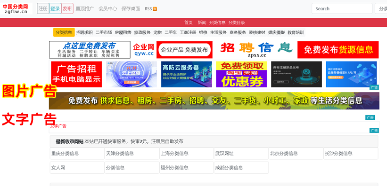Image resolution: width=387 pixels, height=186 pixels.
Task: Select 工商注册 category tab
Action: coord(188,32)
